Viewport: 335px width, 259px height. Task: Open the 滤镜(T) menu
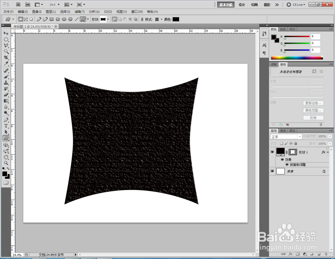tap(80, 12)
